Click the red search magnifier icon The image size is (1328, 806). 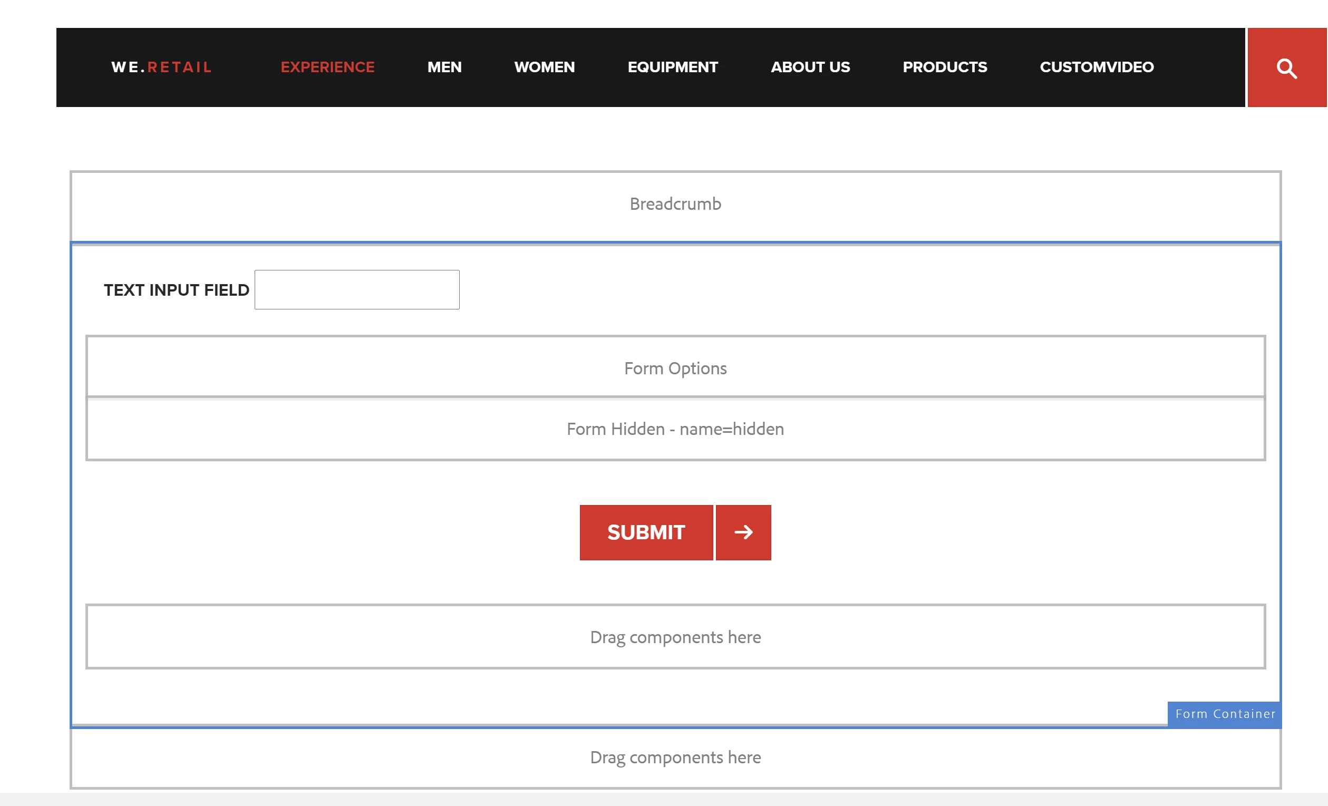click(1286, 68)
